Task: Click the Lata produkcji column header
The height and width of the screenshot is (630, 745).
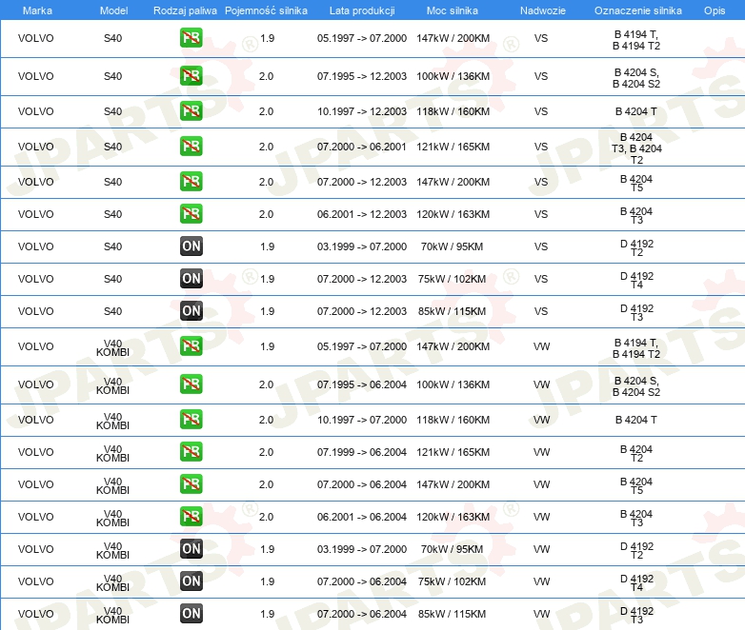Action: [362, 10]
